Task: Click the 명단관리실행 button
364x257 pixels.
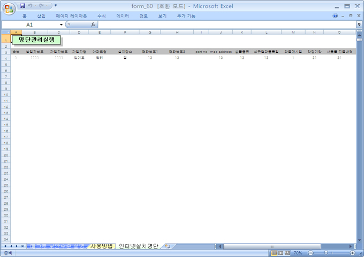Action: [37, 40]
